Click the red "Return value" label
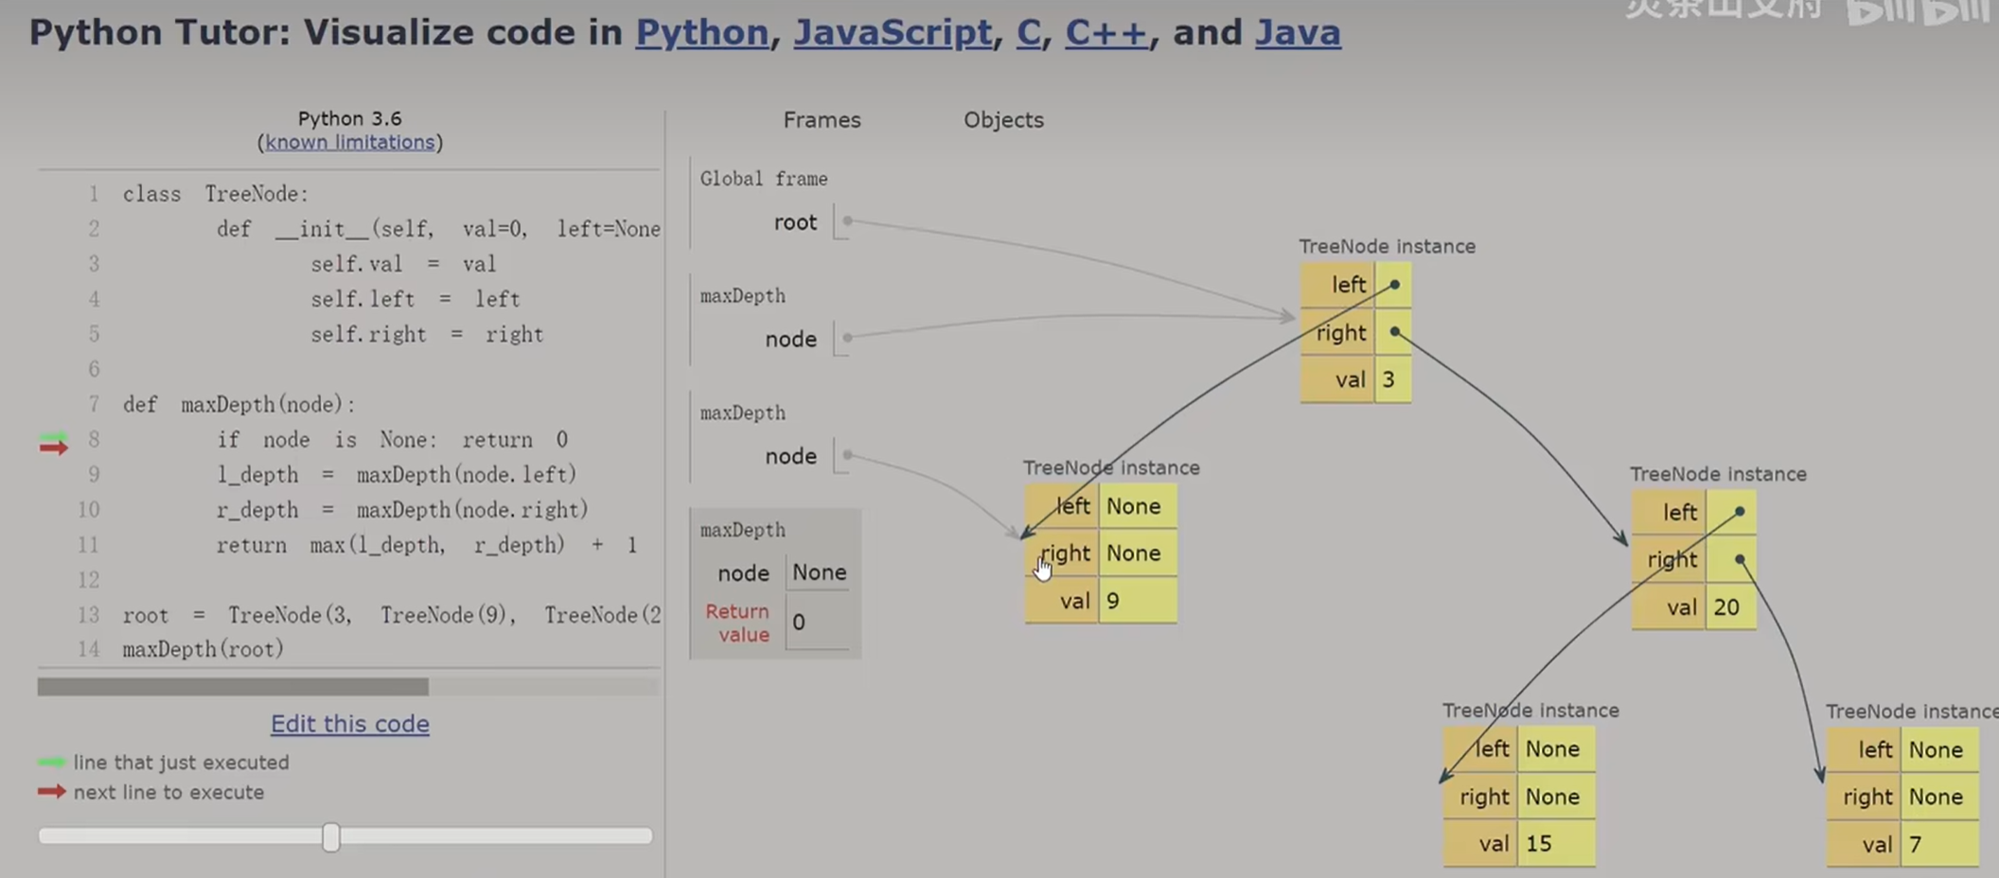Image resolution: width=1999 pixels, height=878 pixels. coord(737,623)
